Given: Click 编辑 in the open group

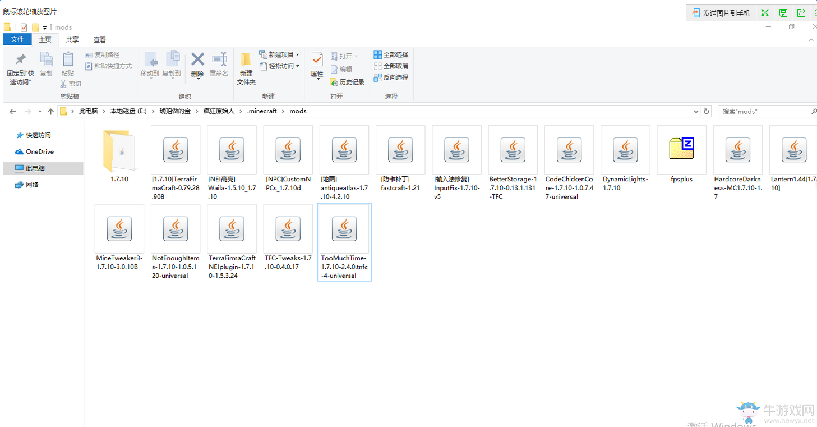Looking at the screenshot, I should 341,69.
